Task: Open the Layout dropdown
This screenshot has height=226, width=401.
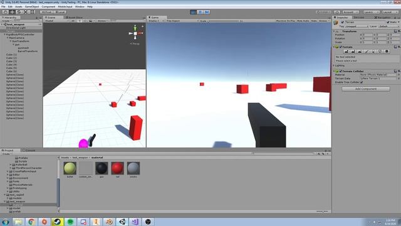Action: click(390, 12)
